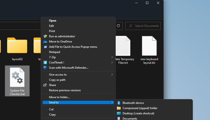Click the magnifier icon in search box
210x120 pixels.
[x=130, y=26]
